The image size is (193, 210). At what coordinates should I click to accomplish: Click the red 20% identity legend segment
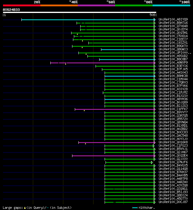tap(22, 5)
